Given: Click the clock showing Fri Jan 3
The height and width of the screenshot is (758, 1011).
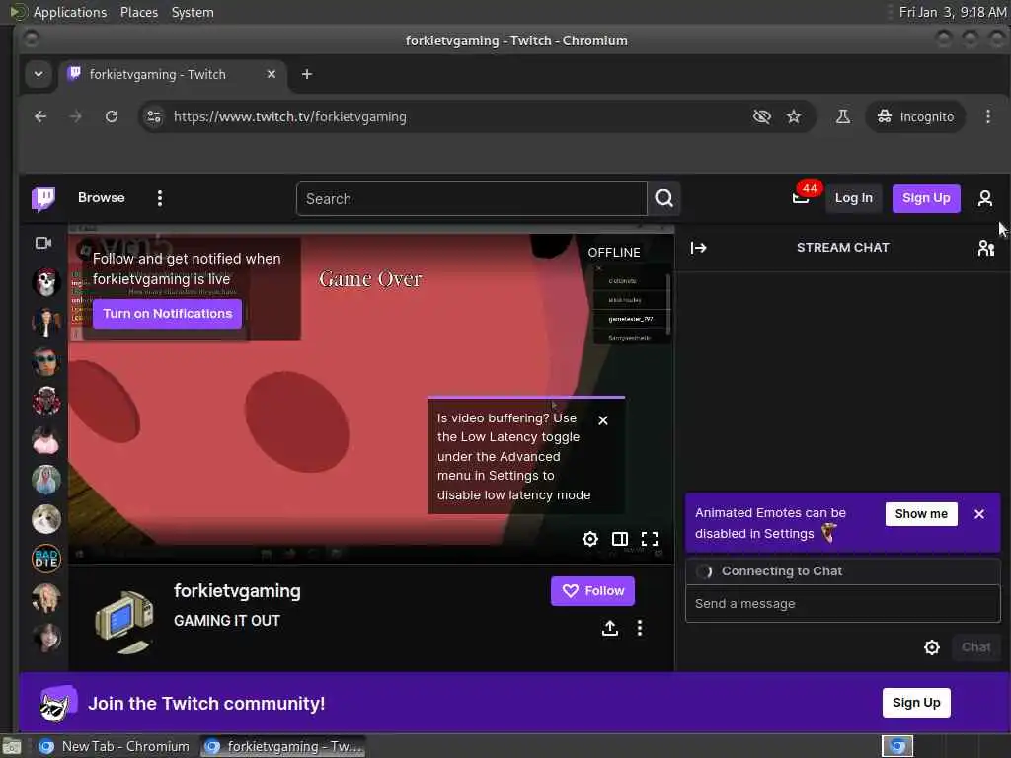Looking at the screenshot, I should click(952, 12).
